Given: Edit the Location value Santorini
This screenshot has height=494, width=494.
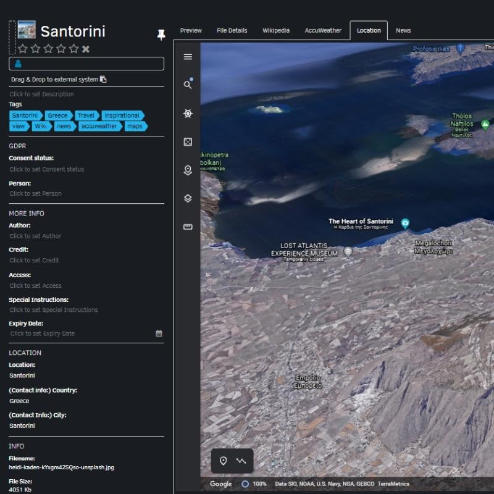Looking at the screenshot, I should (22, 375).
